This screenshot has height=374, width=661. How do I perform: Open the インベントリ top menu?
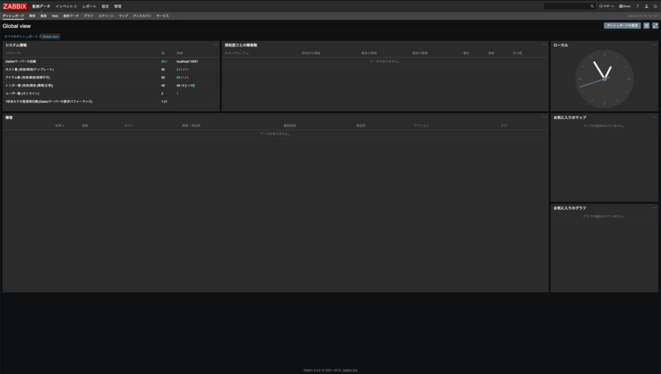click(x=66, y=6)
